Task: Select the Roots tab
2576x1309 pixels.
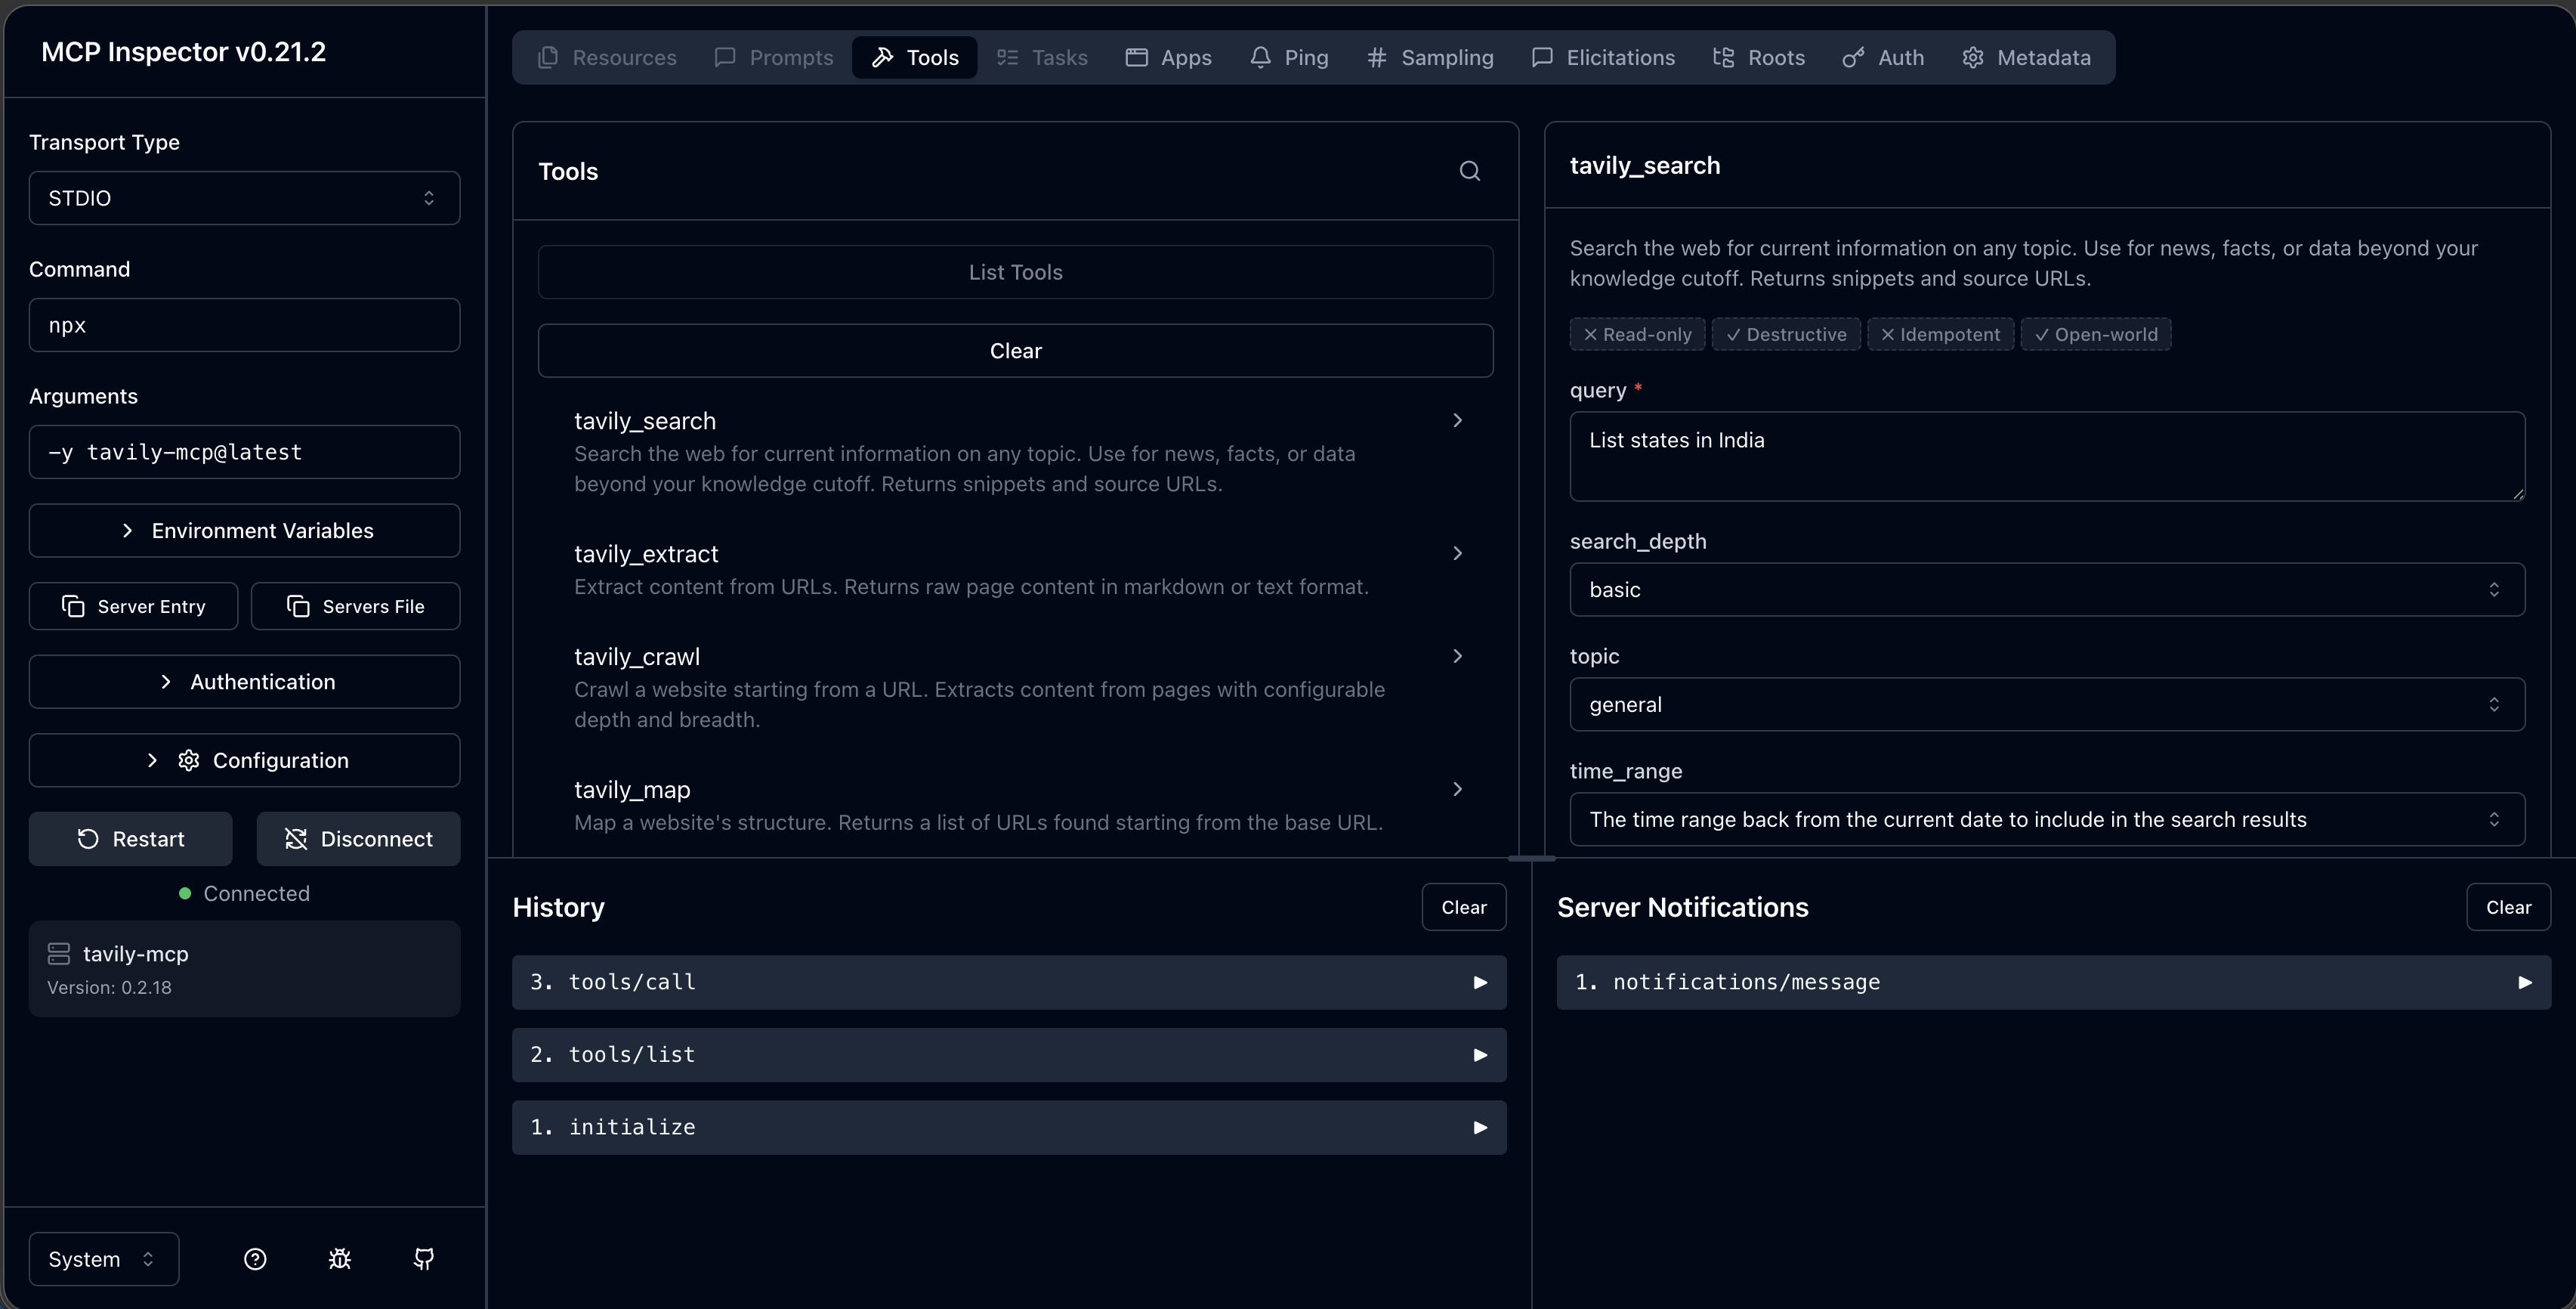Action: [1759, 58]
